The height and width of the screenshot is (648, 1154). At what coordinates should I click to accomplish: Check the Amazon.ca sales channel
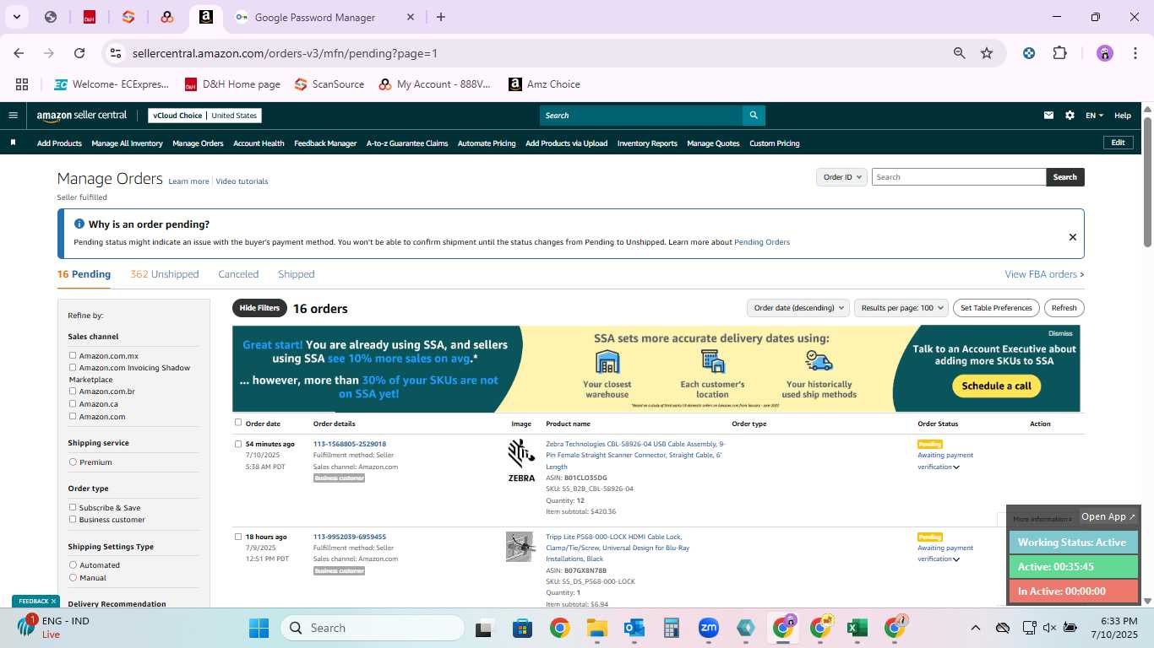[73, 404]
